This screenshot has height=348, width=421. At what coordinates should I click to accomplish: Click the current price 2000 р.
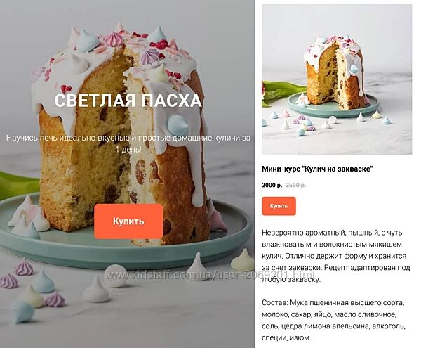click(x=272, y=186)
